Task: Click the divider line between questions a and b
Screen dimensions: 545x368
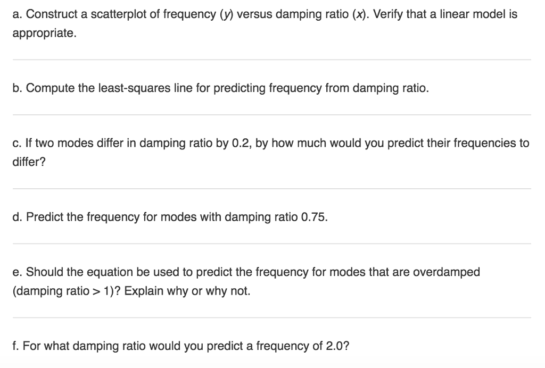Action: (x=271, y=60)
